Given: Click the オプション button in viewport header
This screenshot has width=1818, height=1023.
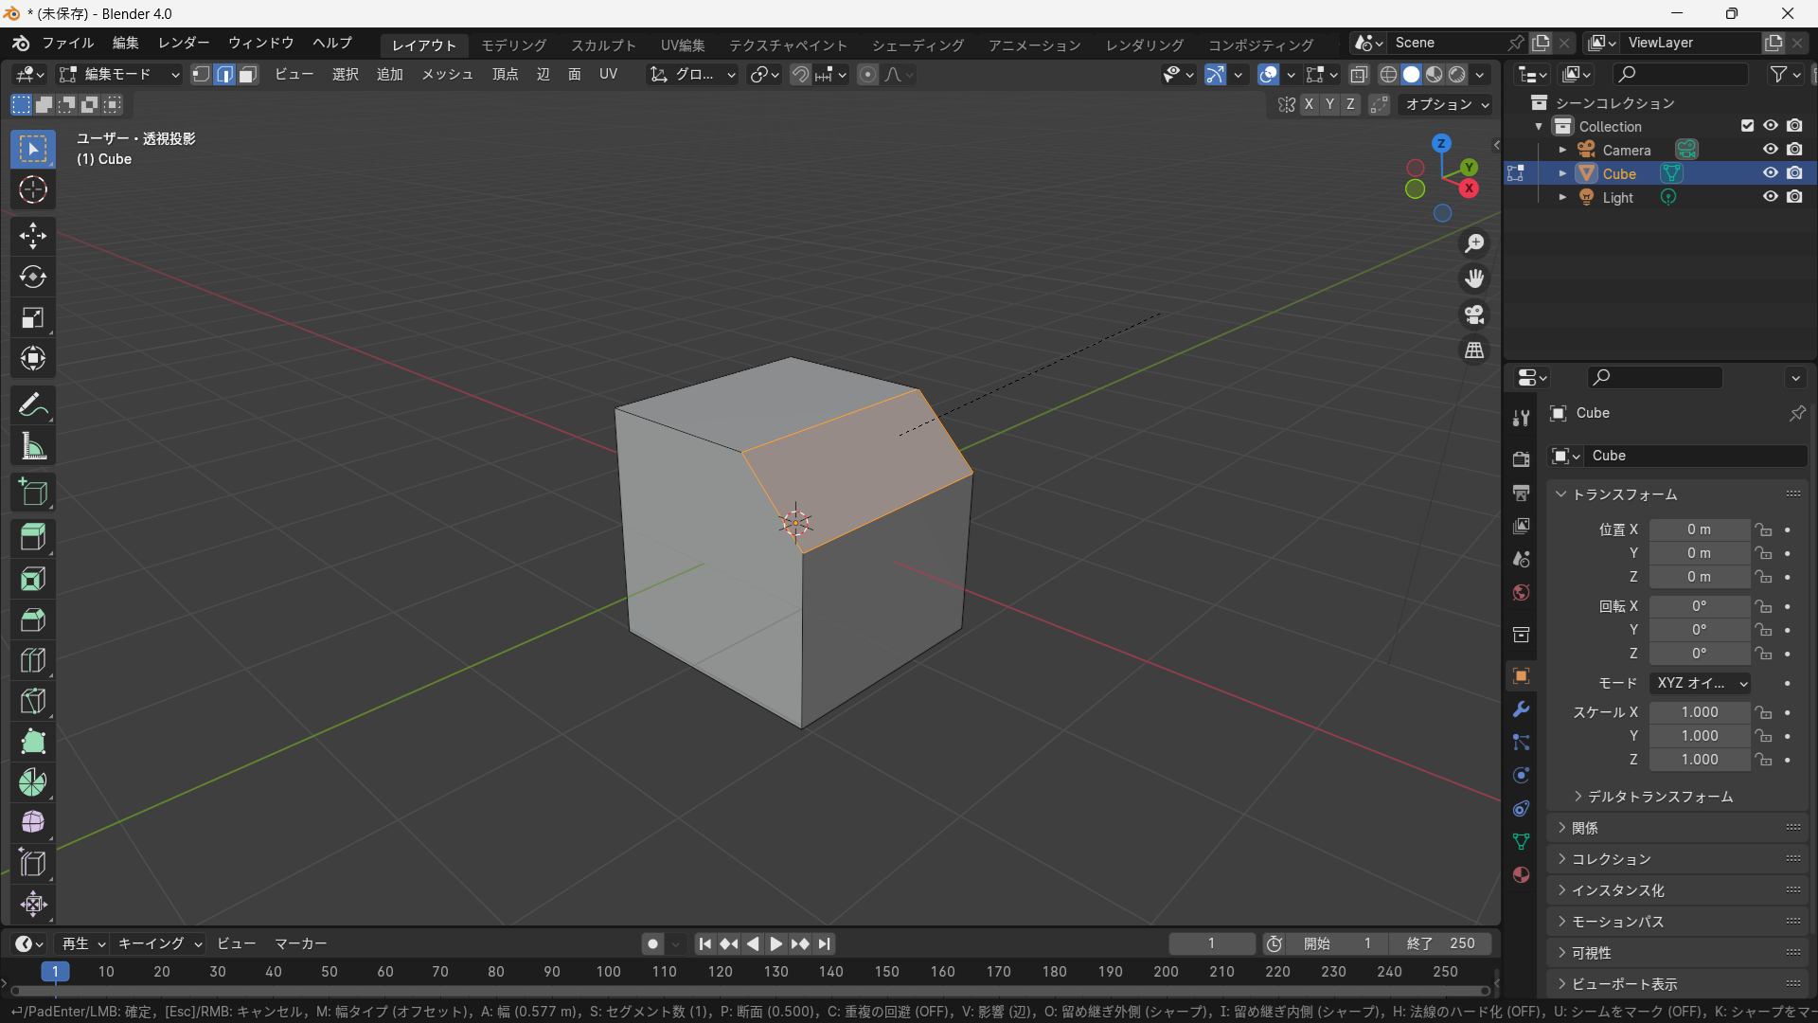Looking at the screenshot, I should tap(1446, 104).
